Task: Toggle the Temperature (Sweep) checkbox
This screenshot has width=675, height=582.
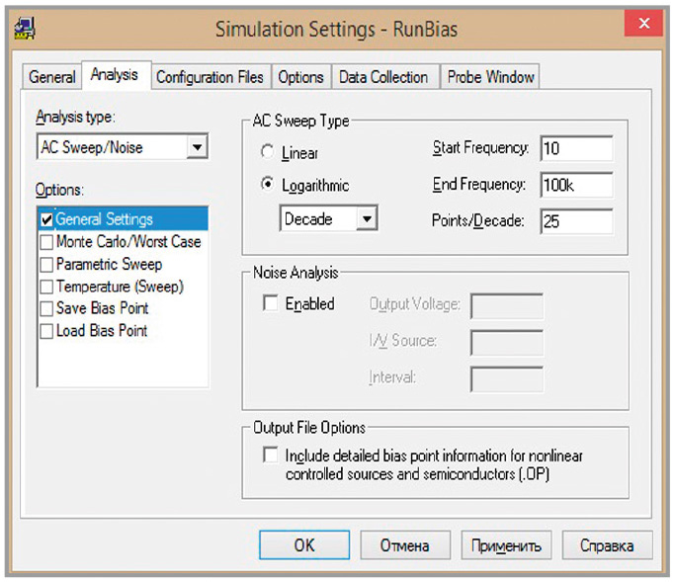Action: pyautogui.click(x=46, y=287)
